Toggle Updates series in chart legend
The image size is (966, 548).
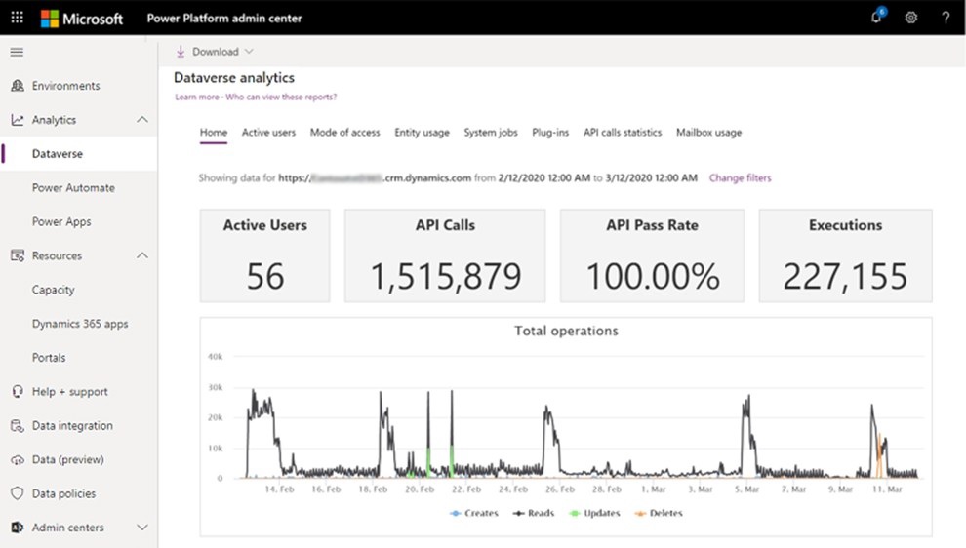[x=594, y=513]
